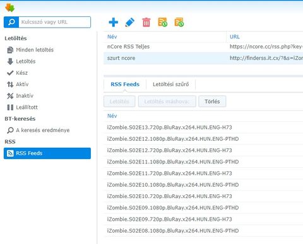Select iZombie.S02E12.1080p PTHD item

point(203,139)
